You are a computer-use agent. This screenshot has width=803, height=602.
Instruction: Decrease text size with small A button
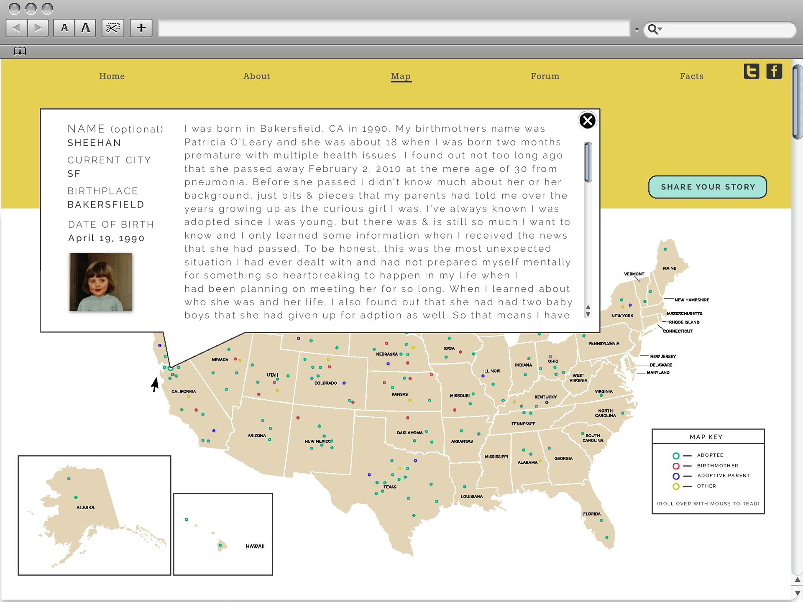[64, 28]
